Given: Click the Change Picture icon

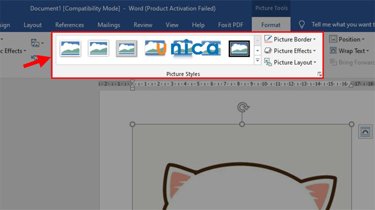Looking at the screenshot, I should (35, 43).
